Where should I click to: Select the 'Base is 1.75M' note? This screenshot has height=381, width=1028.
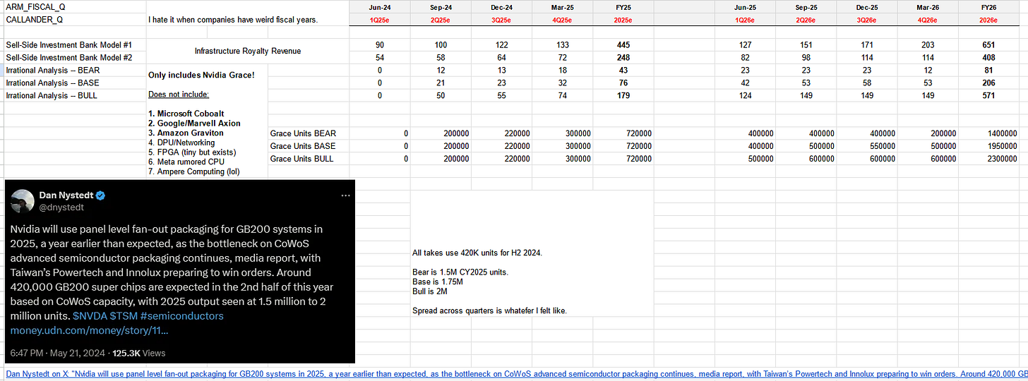438,281
